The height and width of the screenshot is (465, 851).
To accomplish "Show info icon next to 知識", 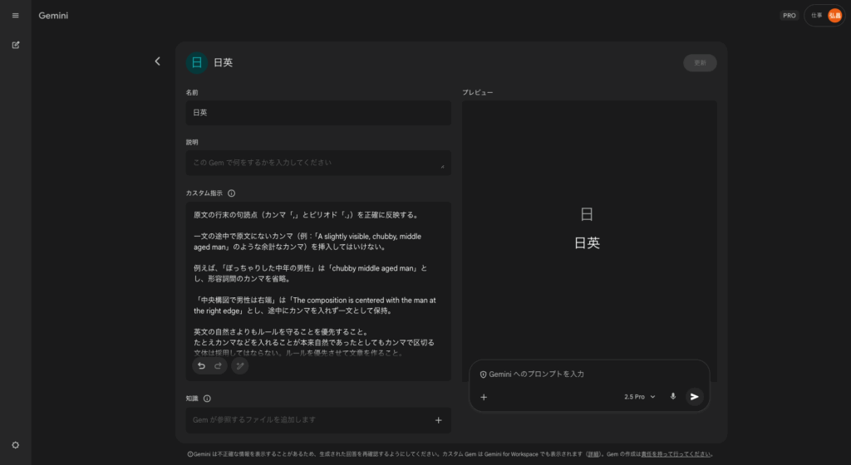I will click(x=207, y=399).
